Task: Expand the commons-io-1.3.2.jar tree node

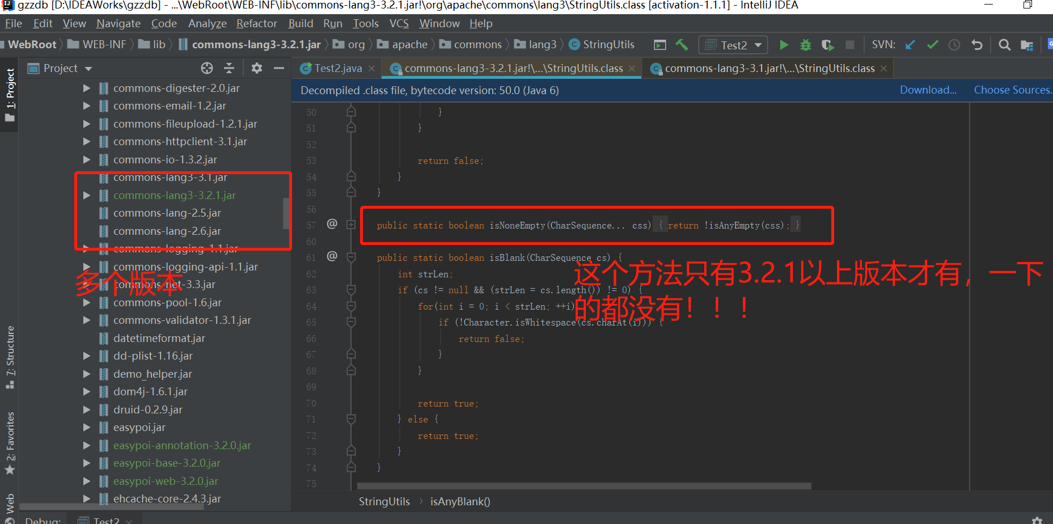Action: 86,159
